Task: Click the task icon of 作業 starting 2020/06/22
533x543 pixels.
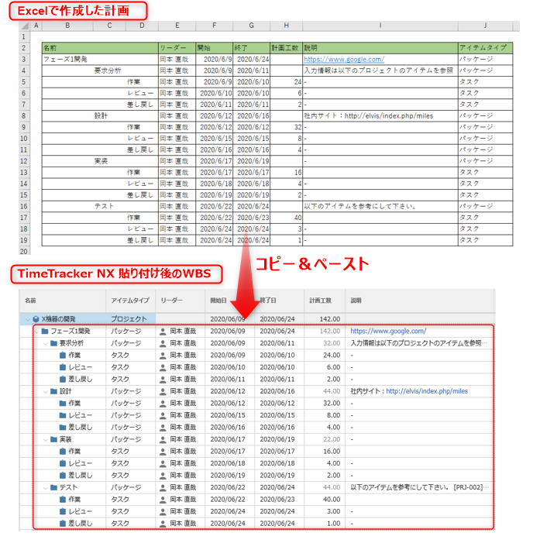Action: pyautogui.click(x=63, y=500)
